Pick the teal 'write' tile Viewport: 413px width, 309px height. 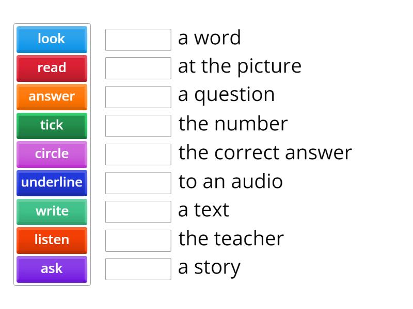click(x=52, y=212)
